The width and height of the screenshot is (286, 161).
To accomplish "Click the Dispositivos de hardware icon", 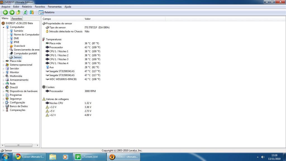I will [7, 91].
